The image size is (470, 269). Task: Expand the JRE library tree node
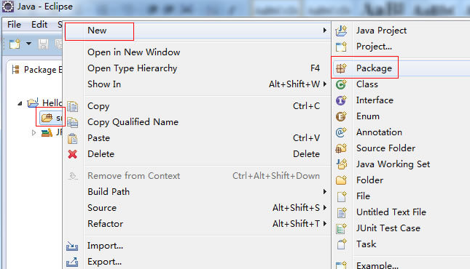34,132
